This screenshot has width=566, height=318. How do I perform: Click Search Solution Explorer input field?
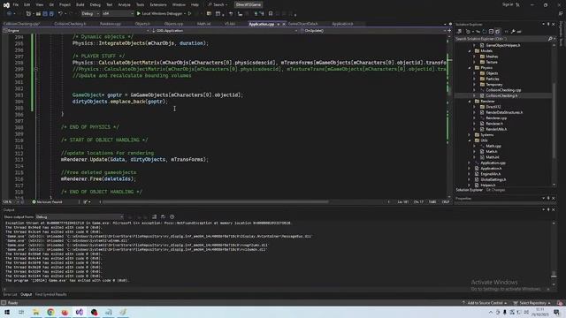(501, 39)
